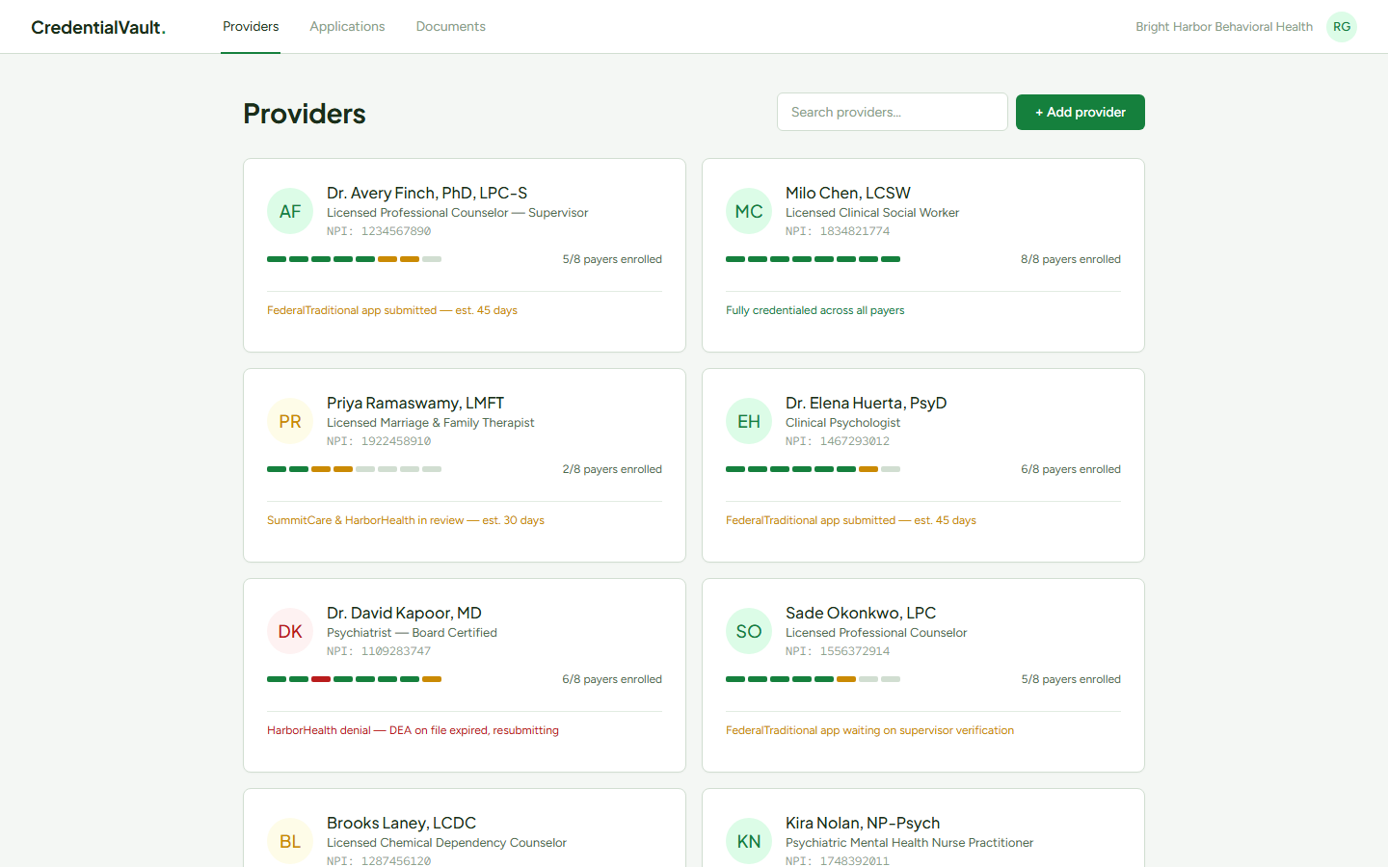
Task: Click Milo Chen's payer enrollment progress bar
Action: (x=813, y=259)
